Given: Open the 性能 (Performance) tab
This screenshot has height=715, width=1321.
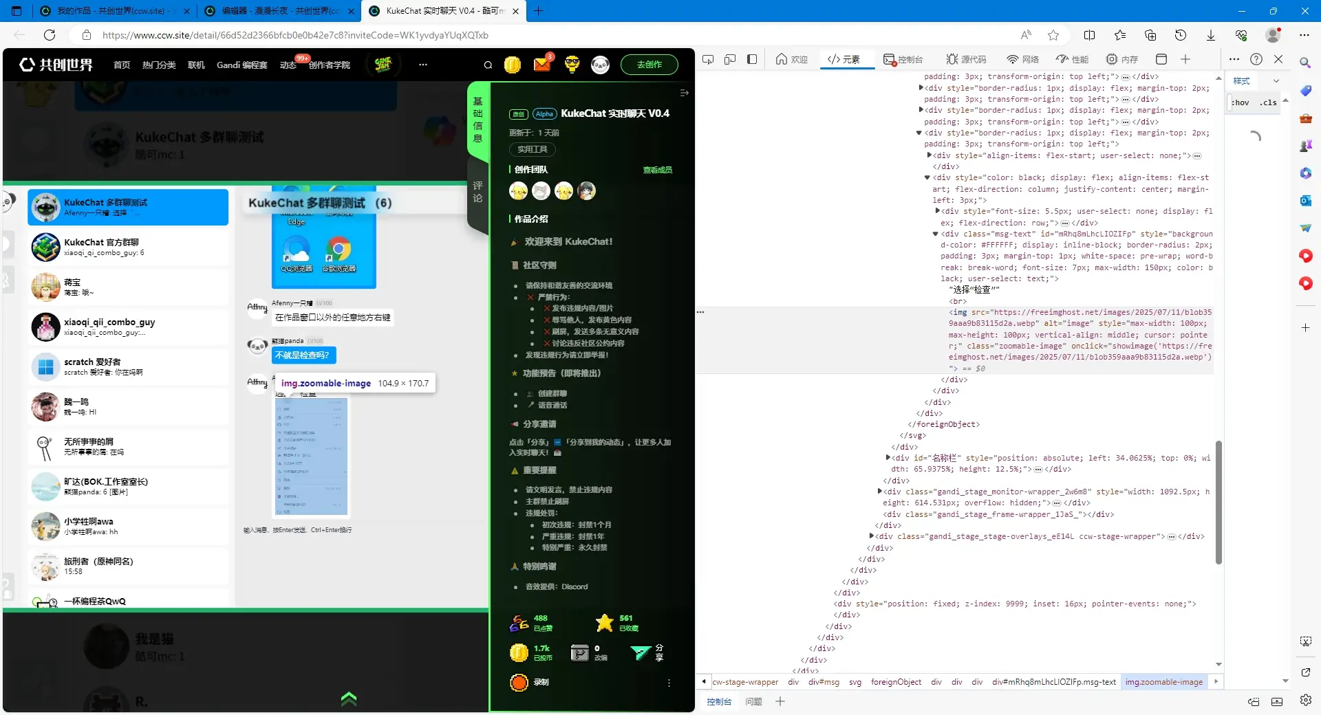Looking at the screenshot, I should click(x=1073, y=59).
